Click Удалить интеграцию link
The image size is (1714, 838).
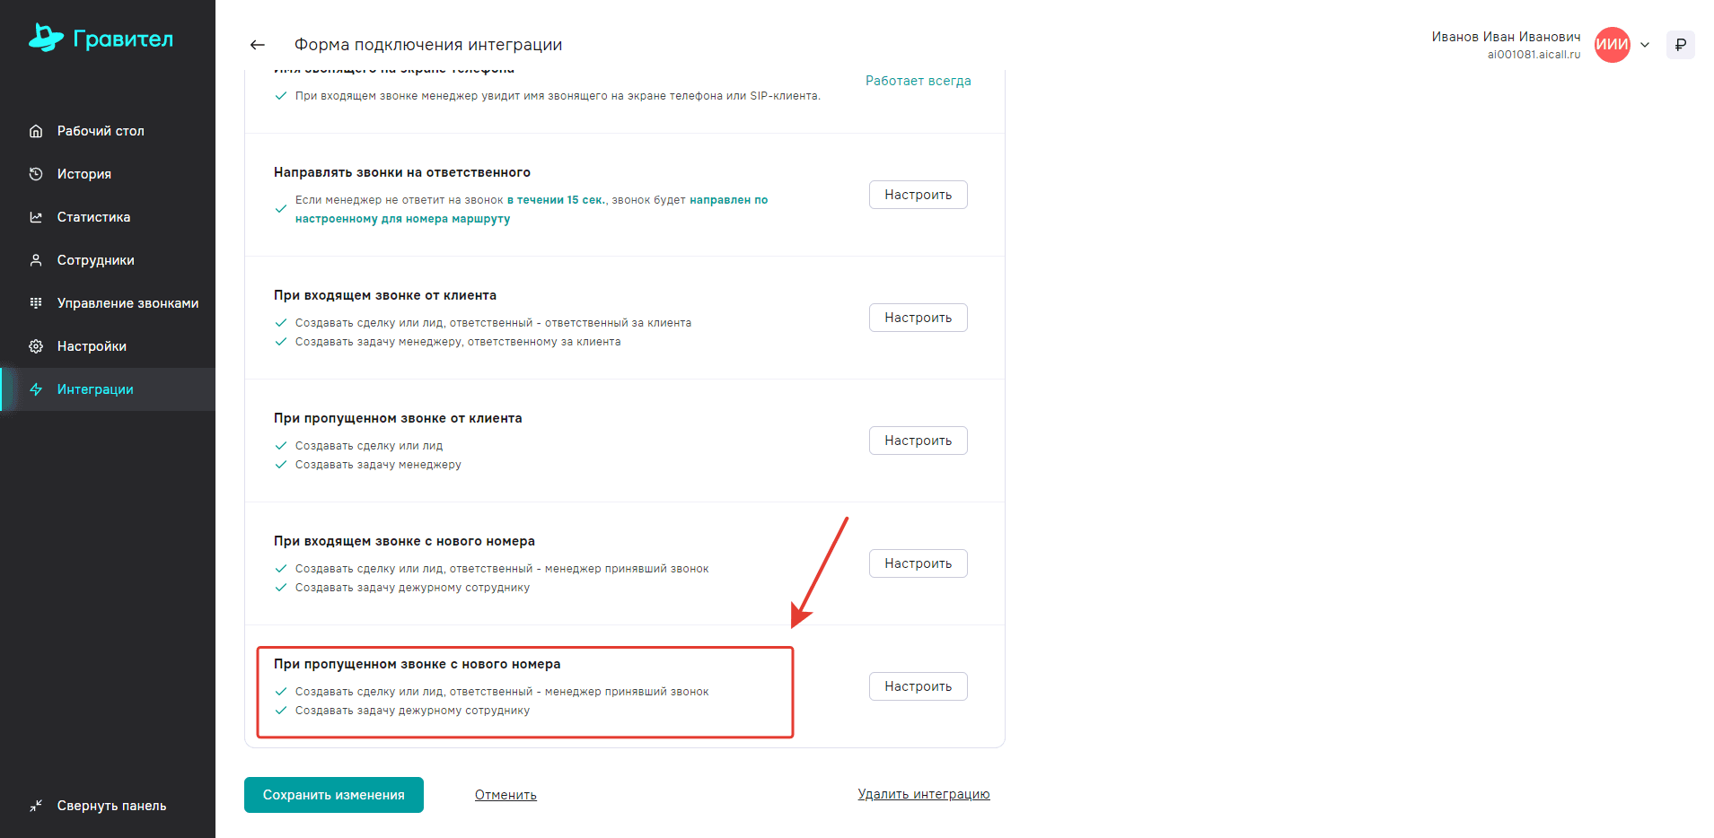pos(923,794)
